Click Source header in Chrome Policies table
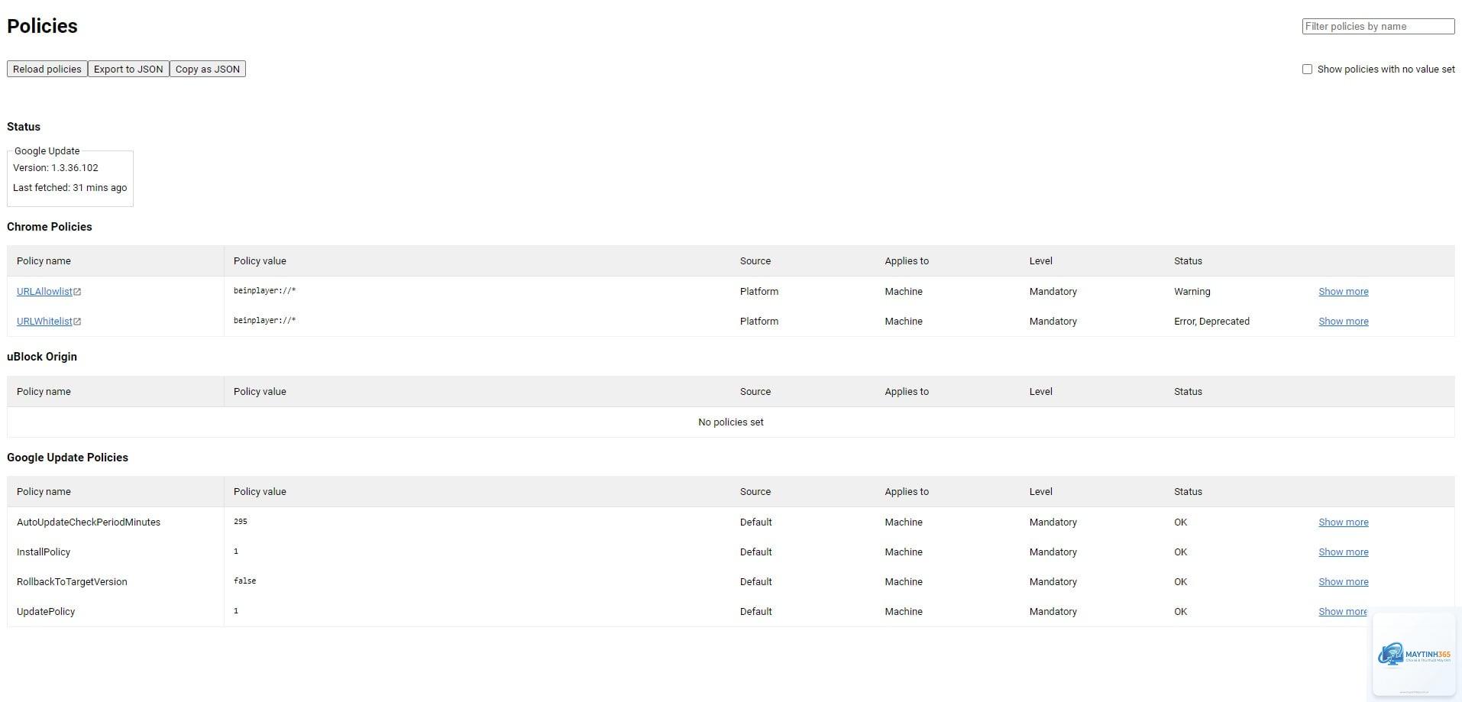The width and height of the screenshot is (1462, 702). 755,261
